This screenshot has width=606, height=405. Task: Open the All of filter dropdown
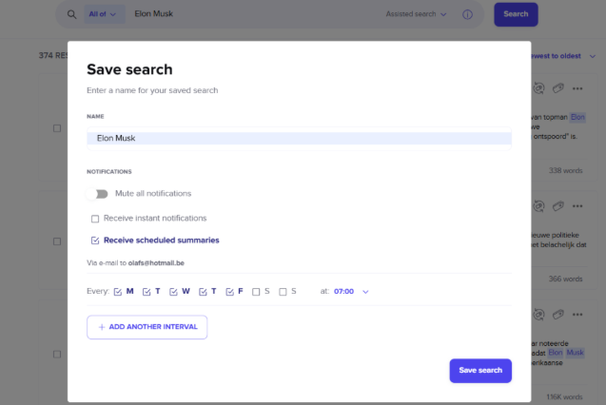105,14
